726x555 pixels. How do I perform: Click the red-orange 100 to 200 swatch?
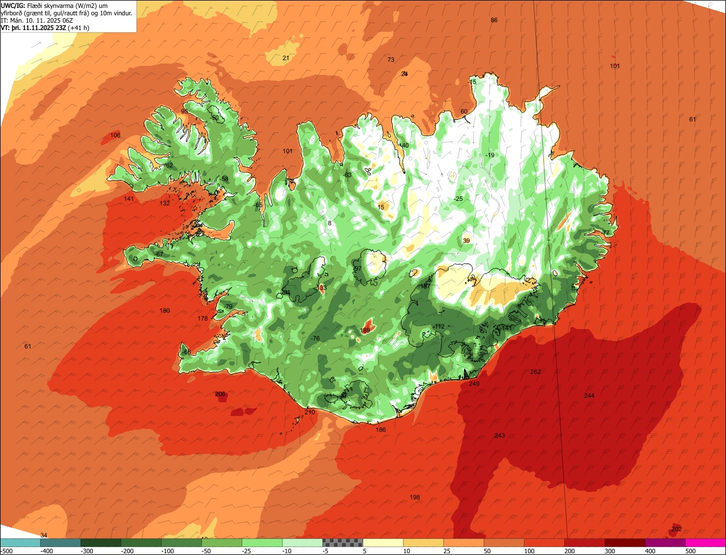click(544, 543)
